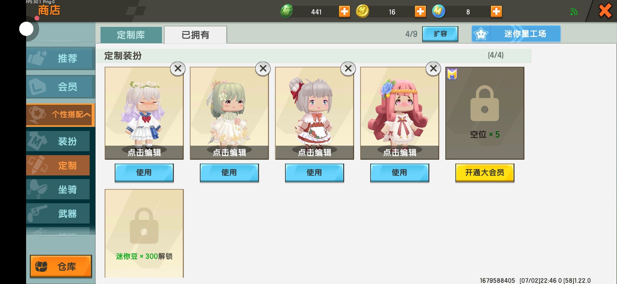This screenshot has height=284, width=617.
Task: Remove the purple-haired sailor outfit
Action: click(178, 69)
